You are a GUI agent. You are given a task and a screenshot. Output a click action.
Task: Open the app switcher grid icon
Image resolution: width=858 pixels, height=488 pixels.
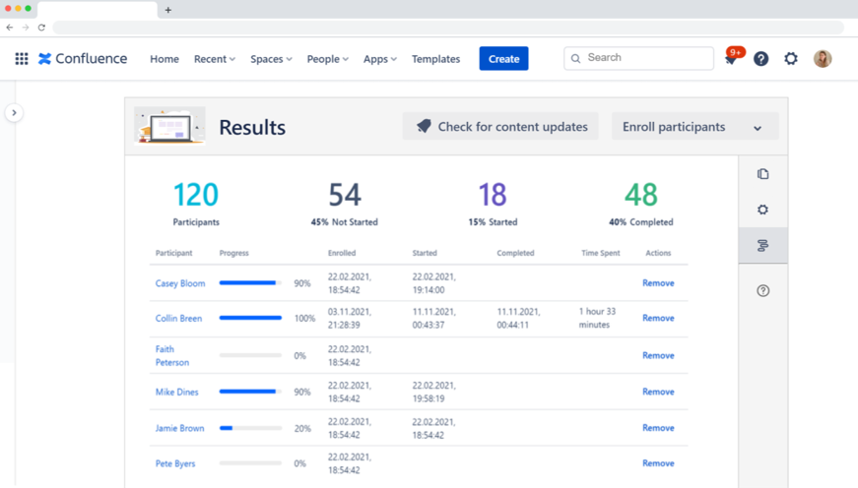[x=21, y=59]
